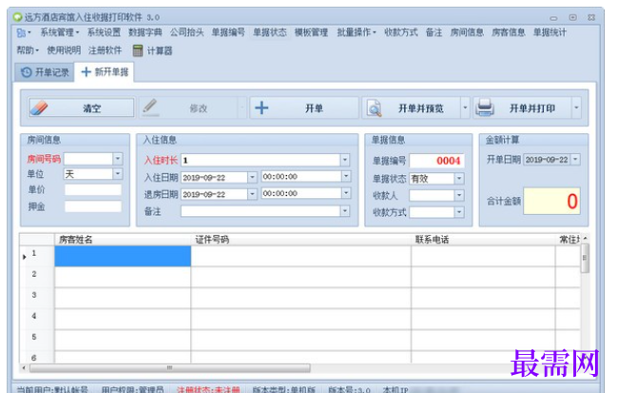Click the 证件号码 cell in row 2
617x393 pixels.
[301, 277]
